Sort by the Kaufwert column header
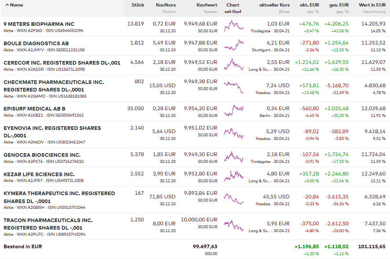Viewport: 390px width, 259px height. pos(207,5)
